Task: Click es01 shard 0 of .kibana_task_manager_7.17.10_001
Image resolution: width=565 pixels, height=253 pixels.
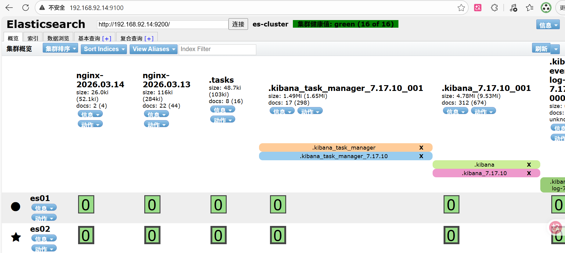Action: point(278,204)
